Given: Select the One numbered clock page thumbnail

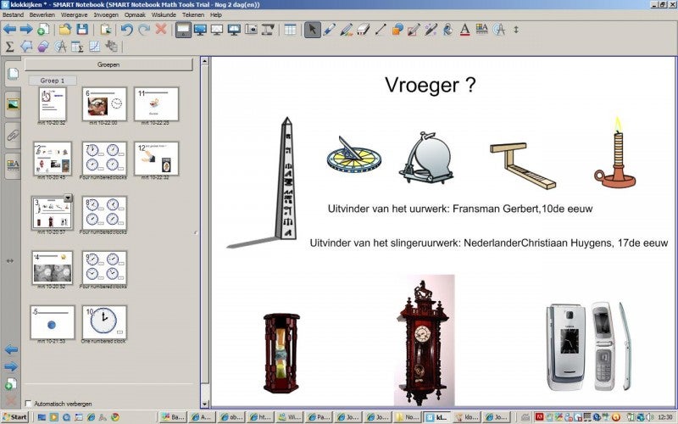Looking at the screenshot, I should pyautogui.click(x=104, y=323).
